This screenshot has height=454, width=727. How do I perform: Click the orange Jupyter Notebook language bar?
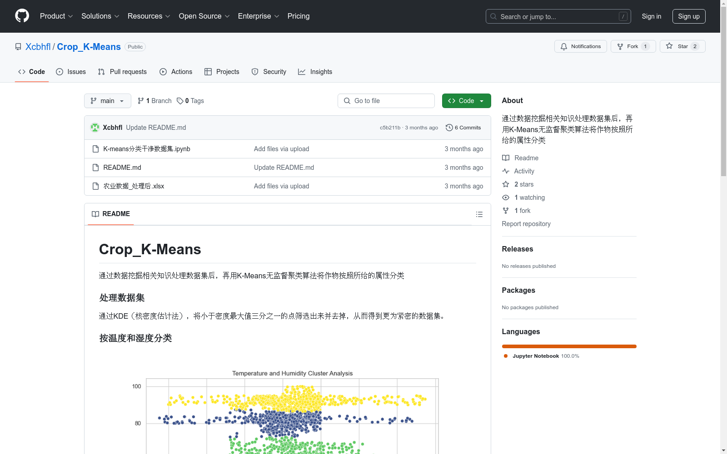(569, 346)
